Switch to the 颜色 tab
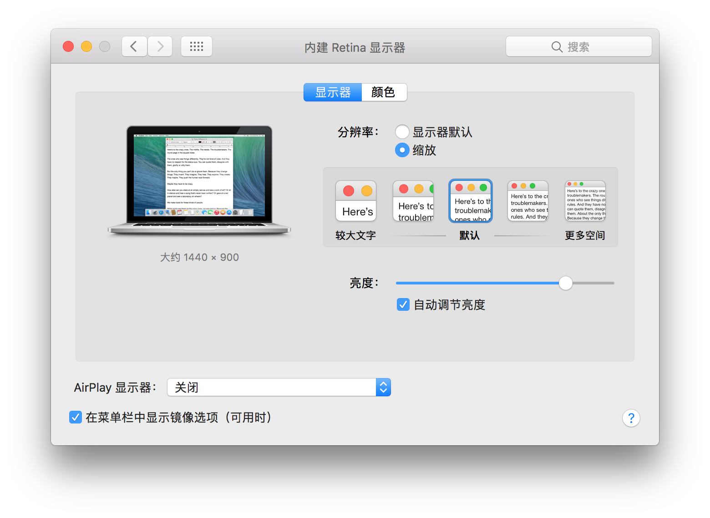 point(383,92)
